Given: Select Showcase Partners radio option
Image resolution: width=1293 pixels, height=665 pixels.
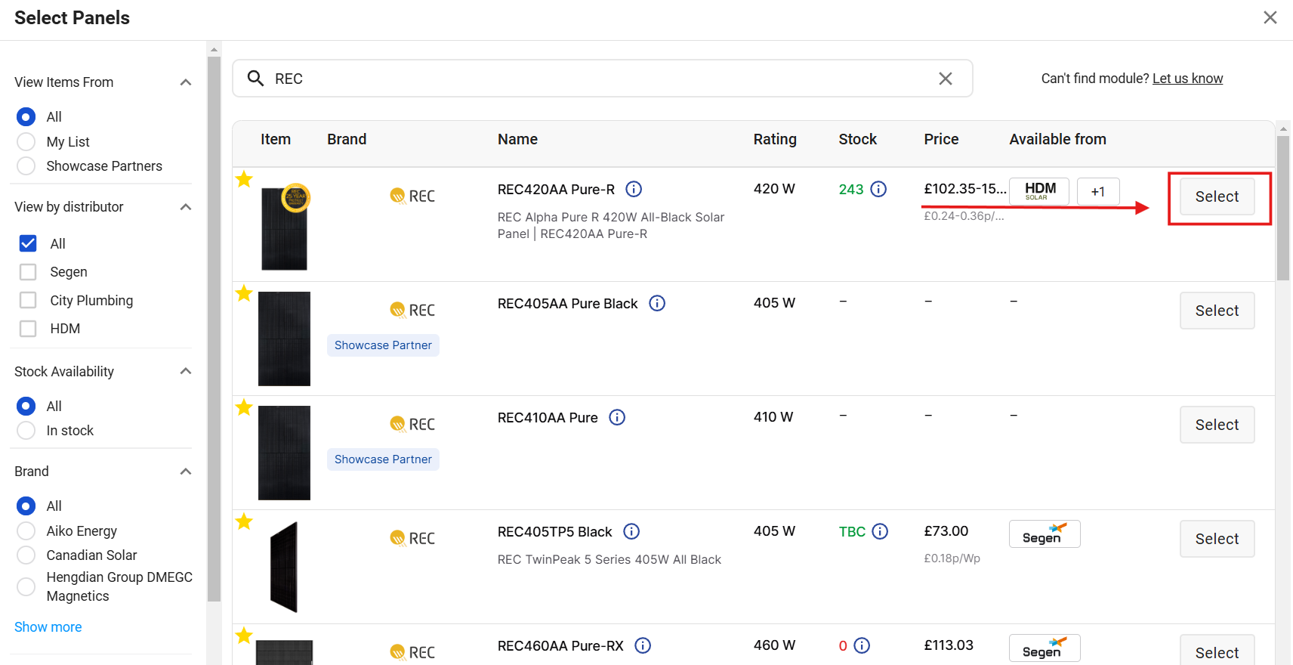Looking at the screenshot, I should click(26, 166).
